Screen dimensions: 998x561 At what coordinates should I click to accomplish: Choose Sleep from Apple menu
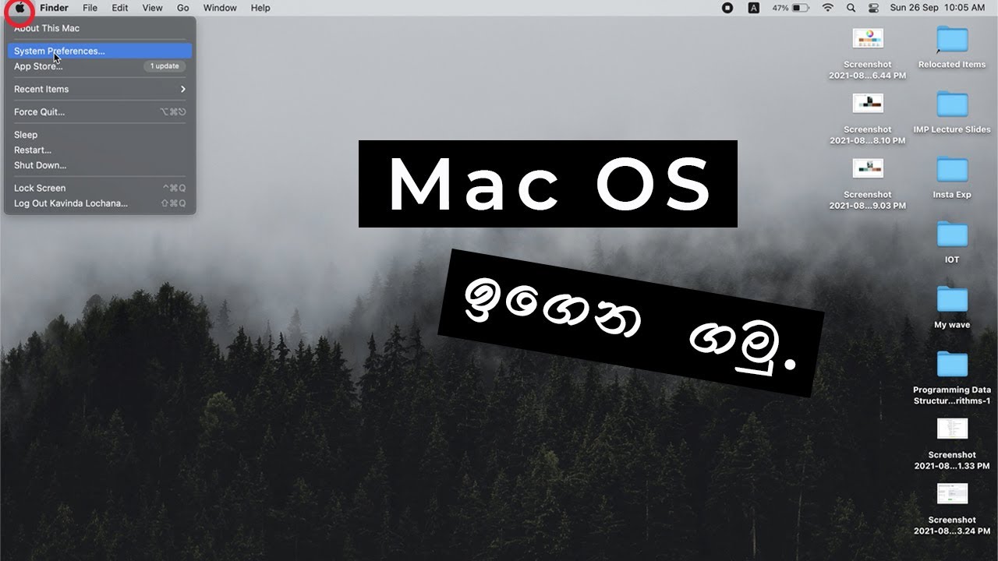100,135
